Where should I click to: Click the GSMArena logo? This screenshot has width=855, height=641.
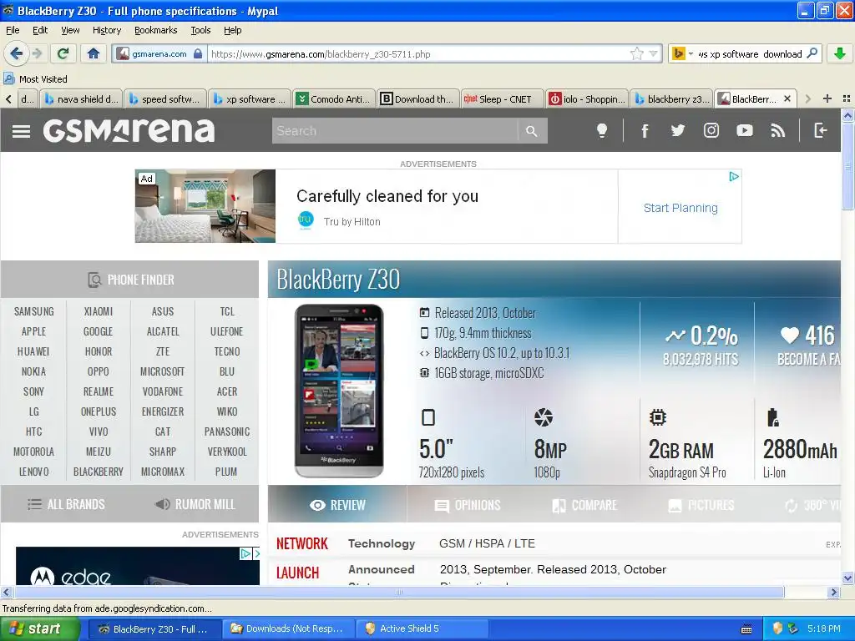[x=129, y=130]
